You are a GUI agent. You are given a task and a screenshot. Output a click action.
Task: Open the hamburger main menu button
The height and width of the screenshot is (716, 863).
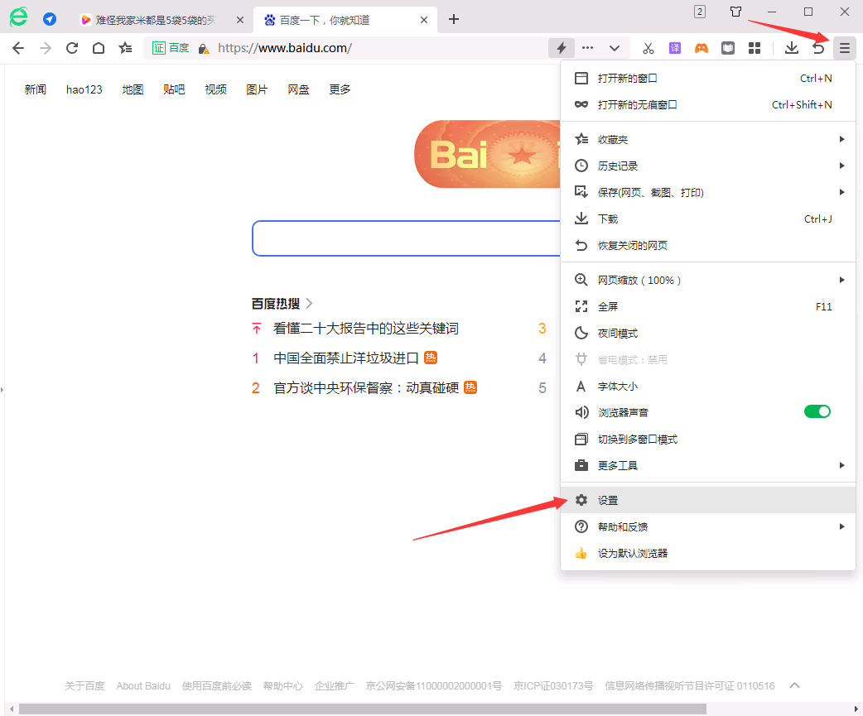845,48
